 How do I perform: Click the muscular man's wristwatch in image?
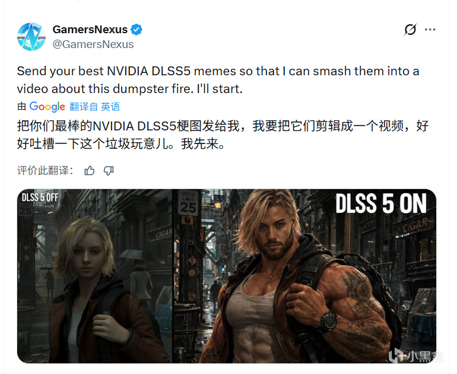tap(329, 320)
